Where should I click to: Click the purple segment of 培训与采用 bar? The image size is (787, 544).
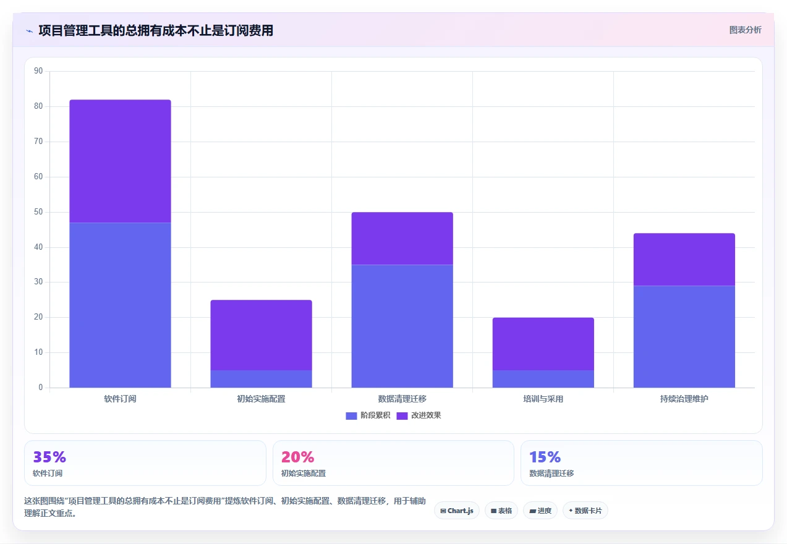tap(543, 344)
